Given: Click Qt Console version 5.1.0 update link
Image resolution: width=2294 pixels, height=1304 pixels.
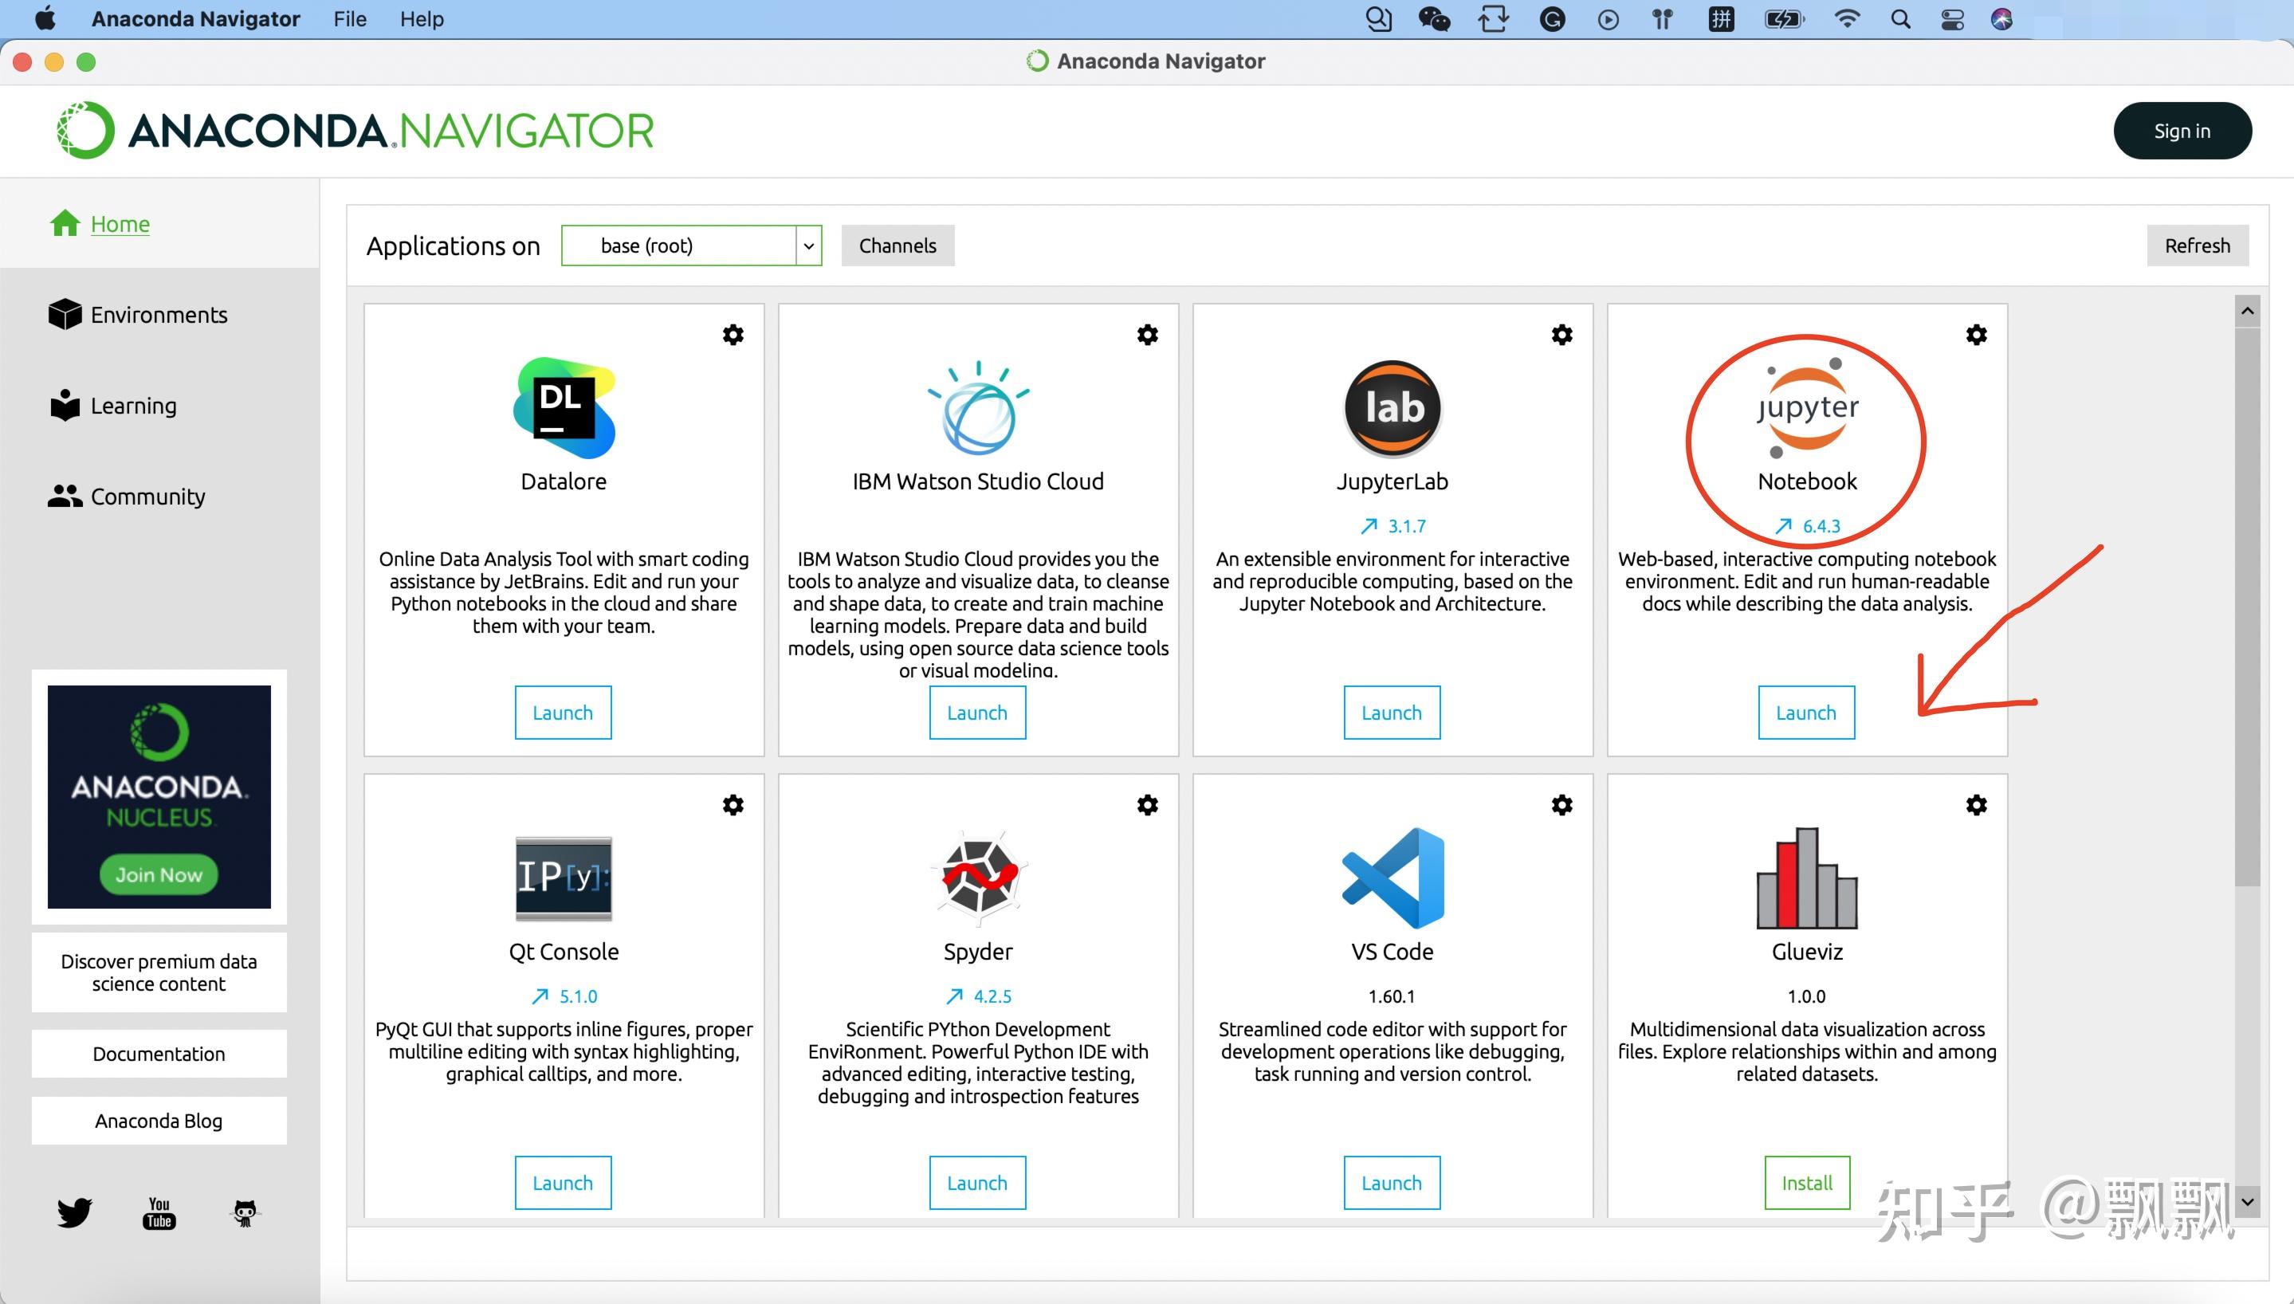Looking at the screenshot, I should (x=564, y=996).
